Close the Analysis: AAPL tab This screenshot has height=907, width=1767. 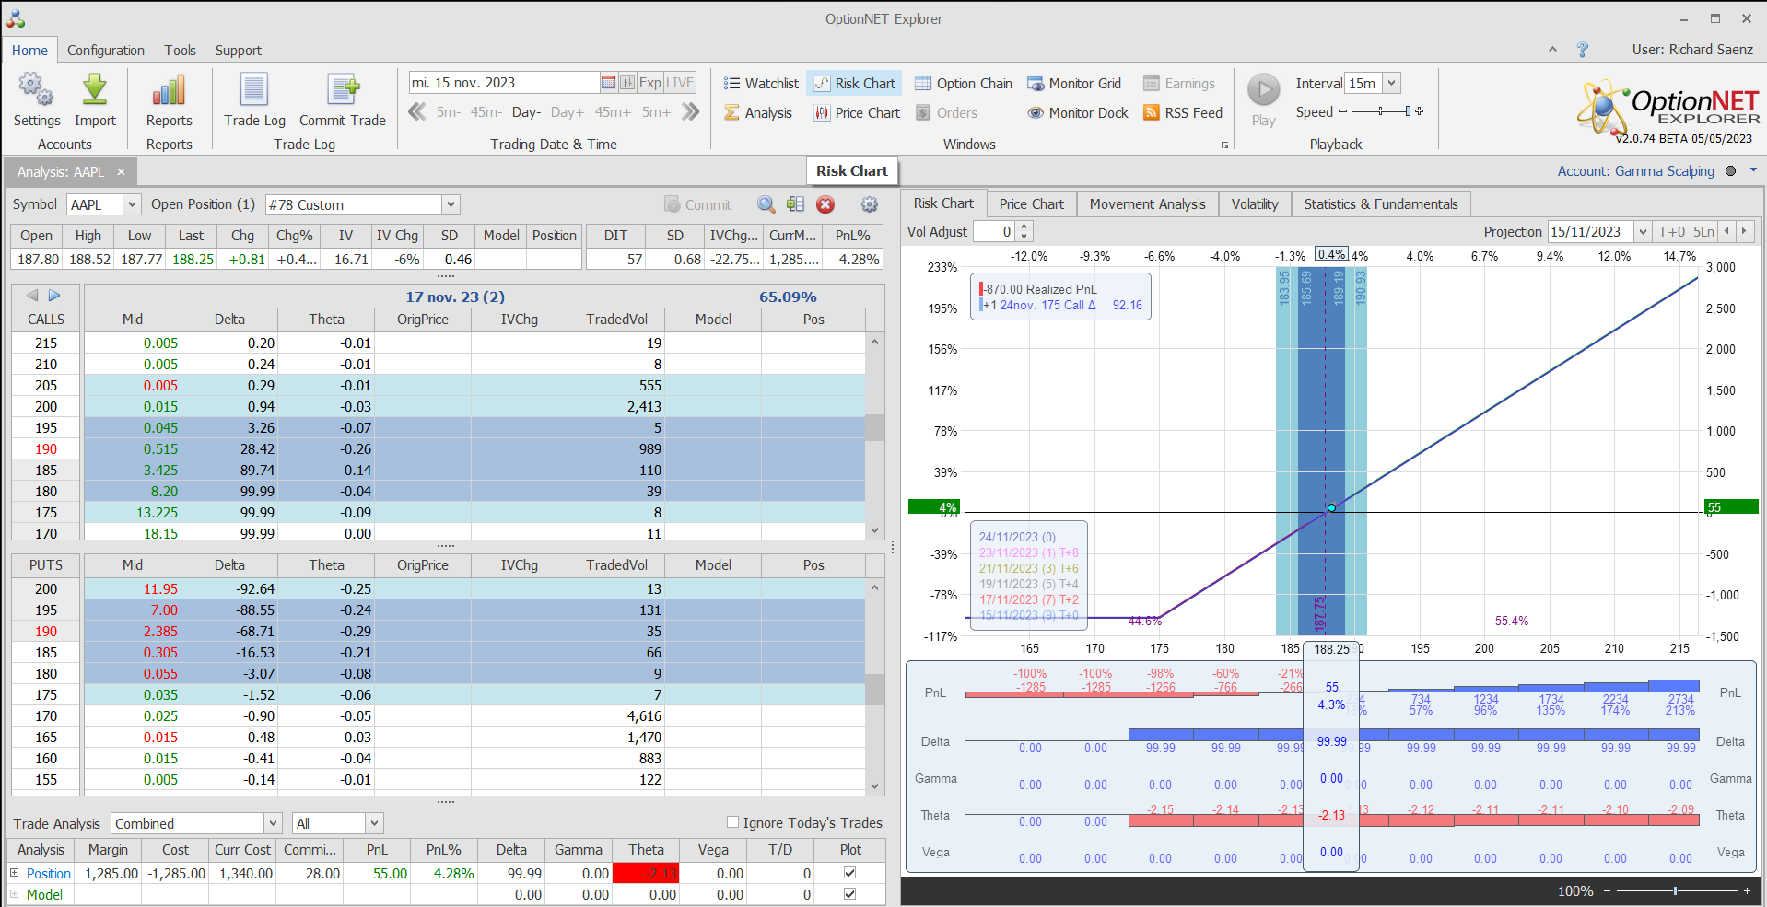tap(121, 172)
